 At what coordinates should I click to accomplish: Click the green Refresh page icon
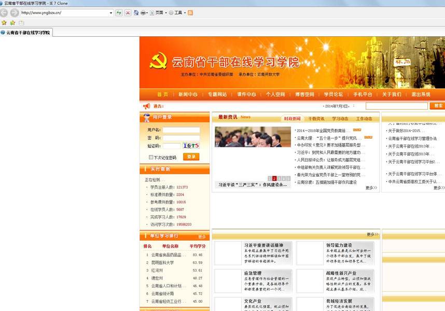tap(119, 13)
